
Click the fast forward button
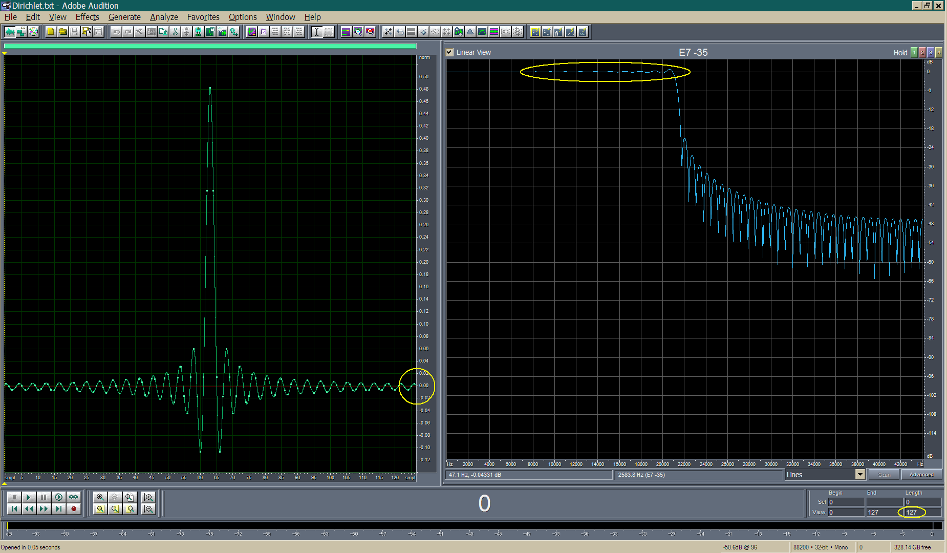[44, 509]
